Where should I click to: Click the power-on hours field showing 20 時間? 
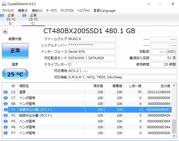(164, 65)
